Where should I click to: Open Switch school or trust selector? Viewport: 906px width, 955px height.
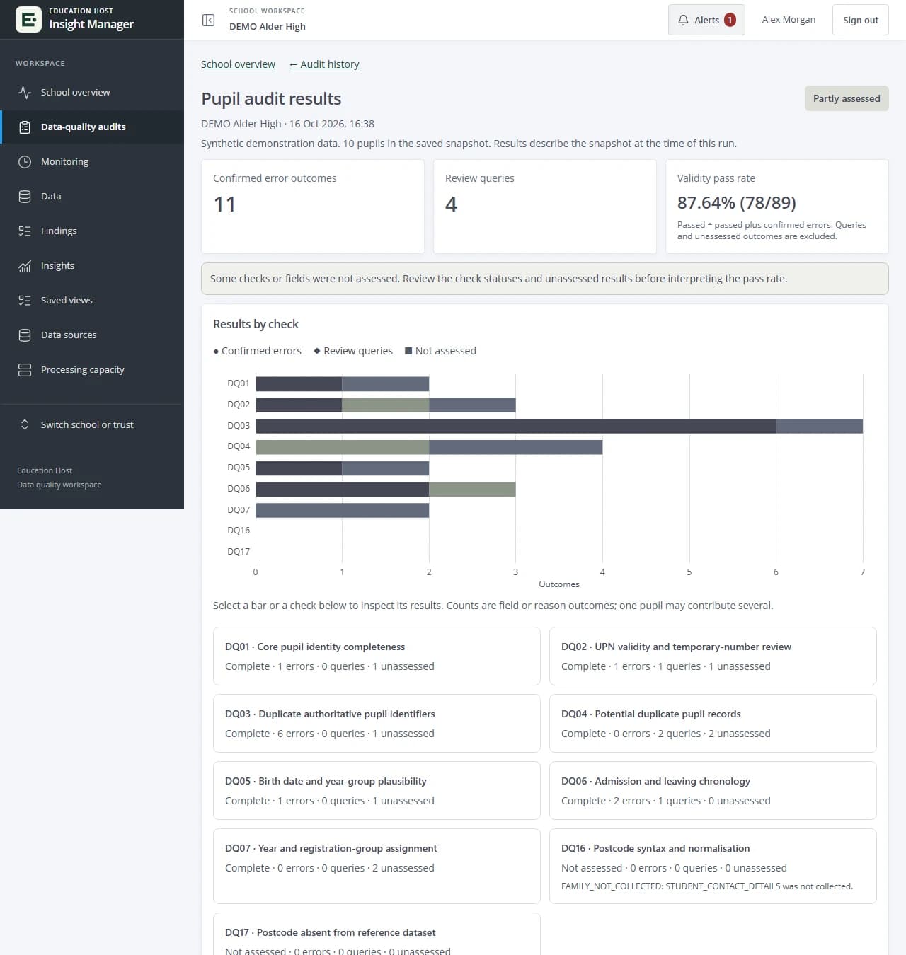[x=92, y=425]
